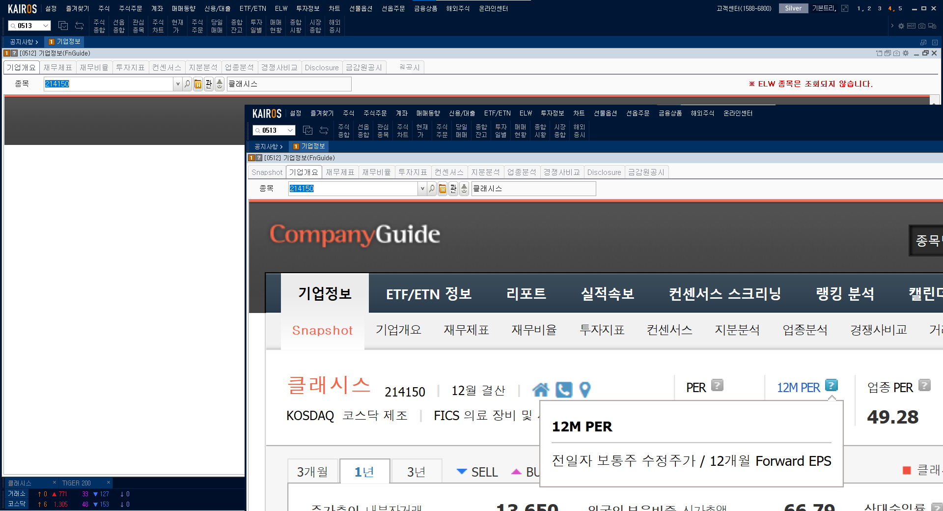Click the camera icon in the [0512] window title bar
943x511 pixels.
pyautogui.click(x=897, y=53)
